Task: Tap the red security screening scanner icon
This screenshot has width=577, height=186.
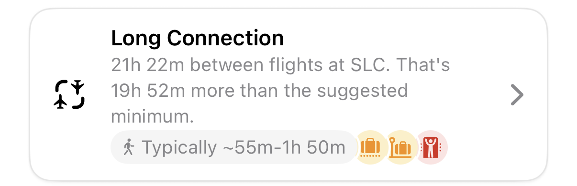Action: pyautogui.click(x=432, y=147)
